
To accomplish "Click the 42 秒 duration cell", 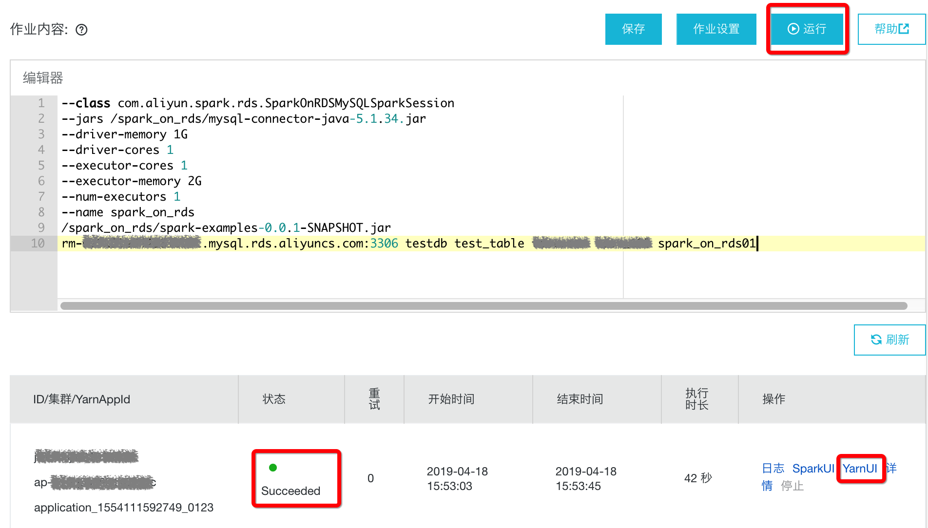I will pyautogui.click(x=698, y=478).
